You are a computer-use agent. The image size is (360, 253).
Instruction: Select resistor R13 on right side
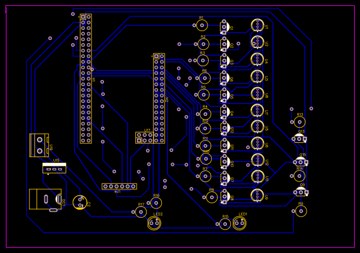click(x=300, y=122)
